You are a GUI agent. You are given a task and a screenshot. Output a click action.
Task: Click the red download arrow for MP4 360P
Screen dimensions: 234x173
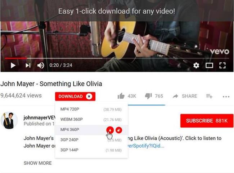tap(110, 130)
